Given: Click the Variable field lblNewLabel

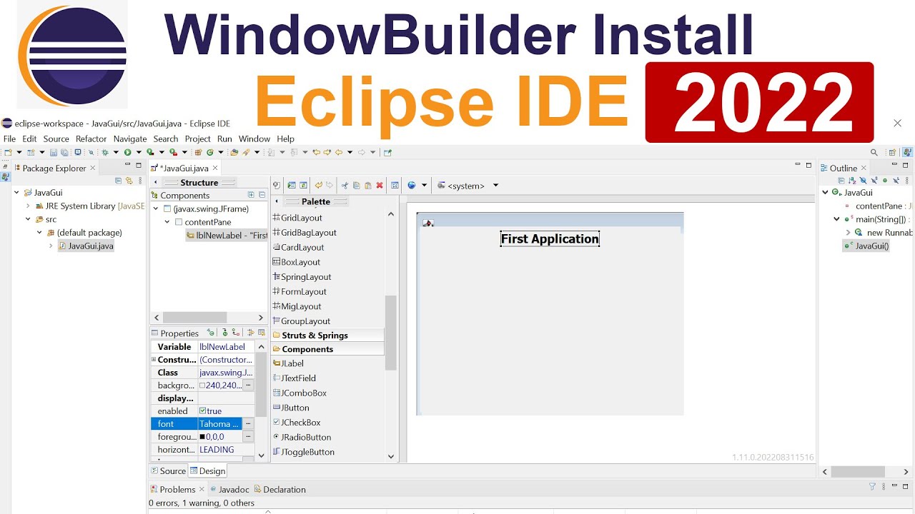Looking at the screenshot, I should click(x=226, y=347).
